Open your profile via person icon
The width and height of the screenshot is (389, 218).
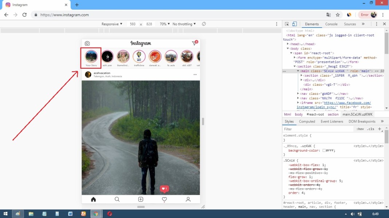[x=188, y=199]
